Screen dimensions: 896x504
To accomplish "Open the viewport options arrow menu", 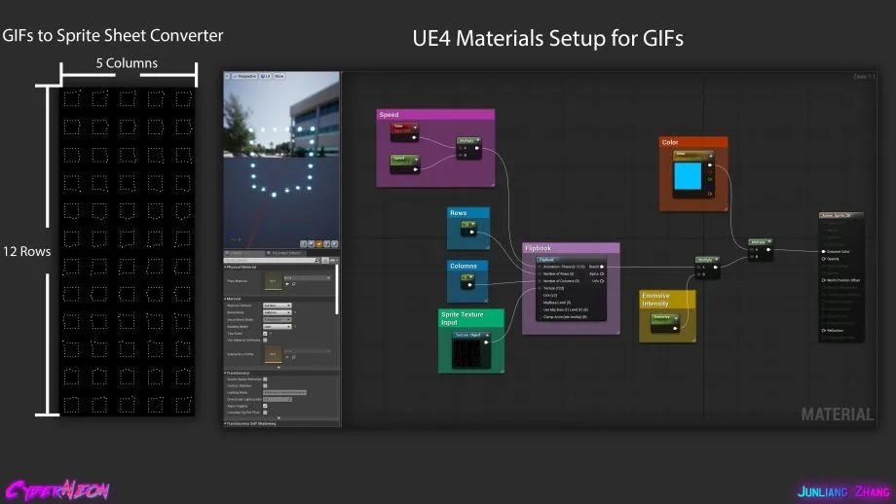I will point(227,75).
